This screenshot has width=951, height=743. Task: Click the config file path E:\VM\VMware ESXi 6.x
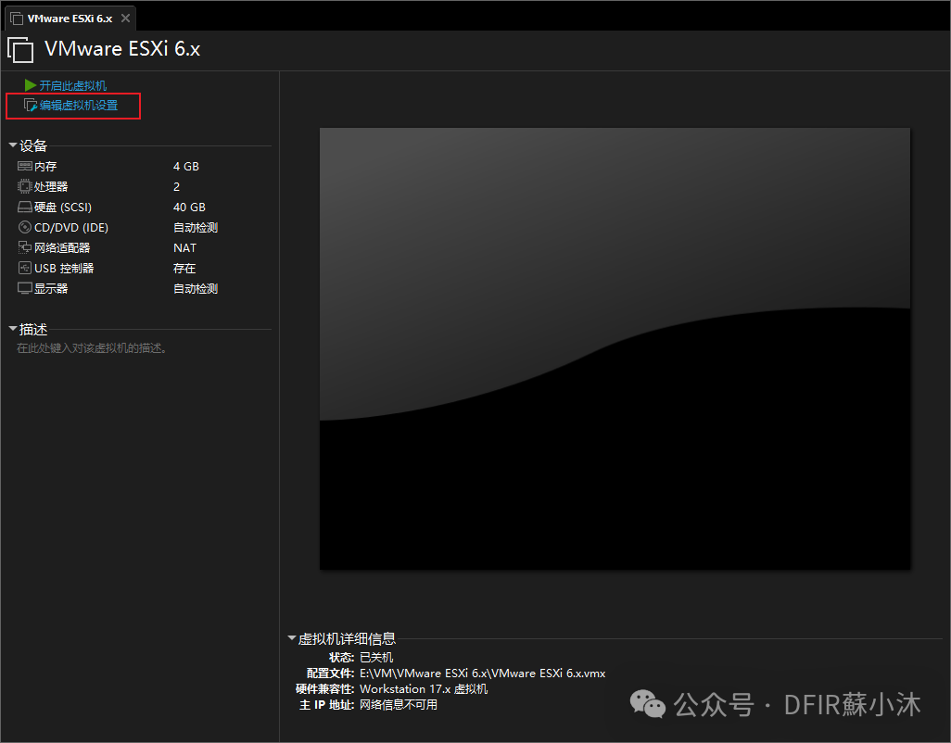(483, 673)
